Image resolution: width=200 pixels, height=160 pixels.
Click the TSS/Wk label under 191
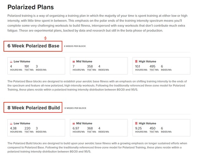[29, 70]
